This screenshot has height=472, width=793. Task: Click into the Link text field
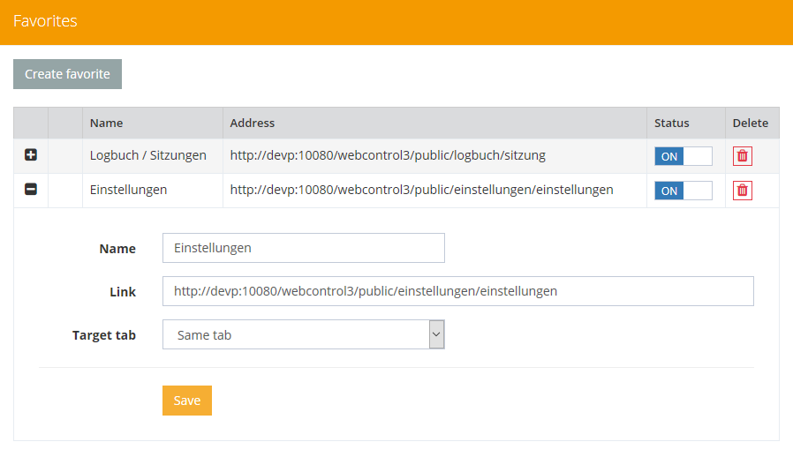click(457, 291)
